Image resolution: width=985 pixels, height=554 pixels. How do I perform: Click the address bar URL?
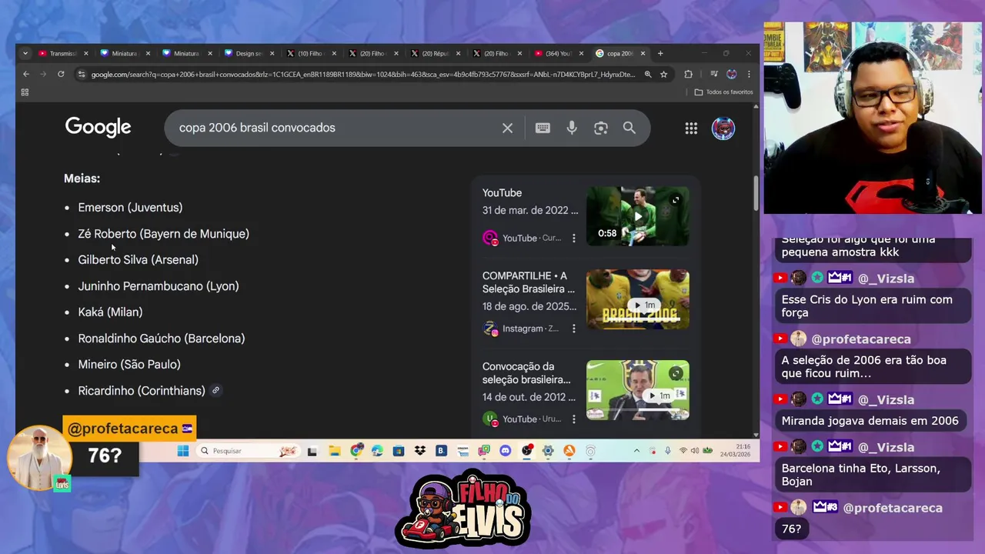click(362, 75)
